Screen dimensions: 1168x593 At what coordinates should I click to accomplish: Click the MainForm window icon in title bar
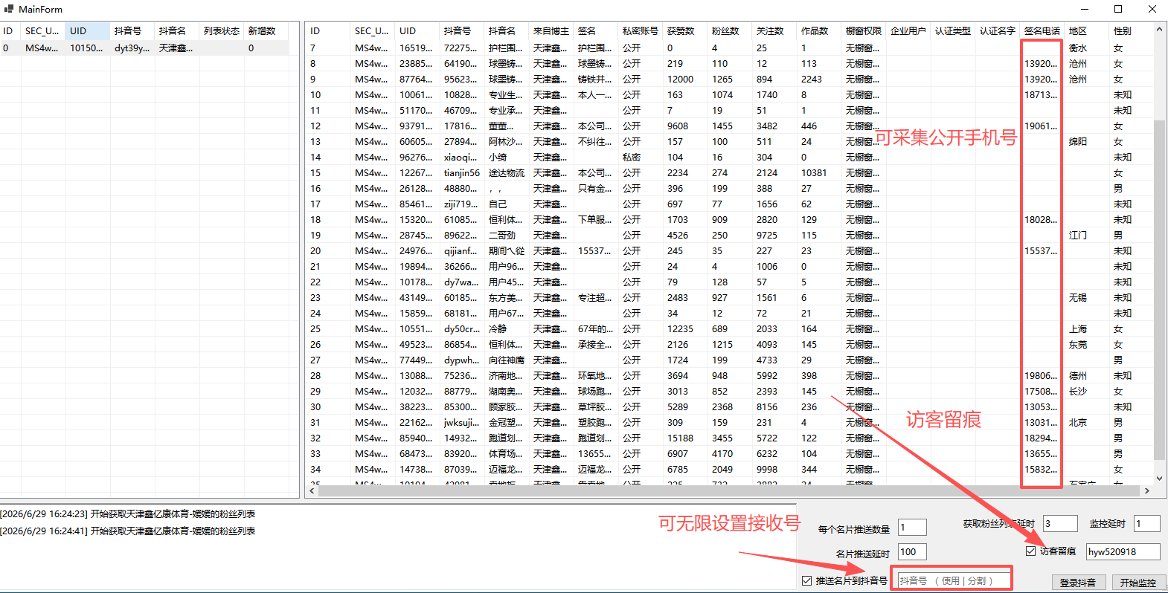point(9,9)
